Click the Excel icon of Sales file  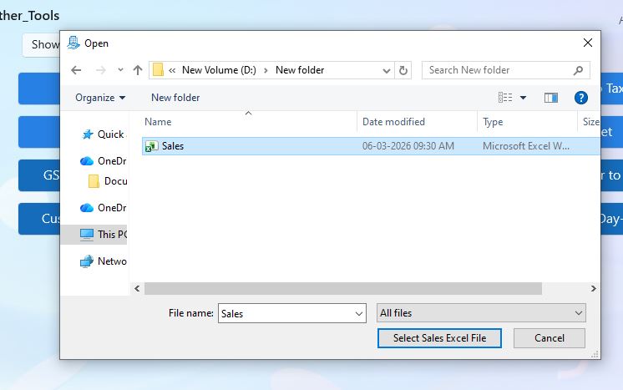point(151,146)
